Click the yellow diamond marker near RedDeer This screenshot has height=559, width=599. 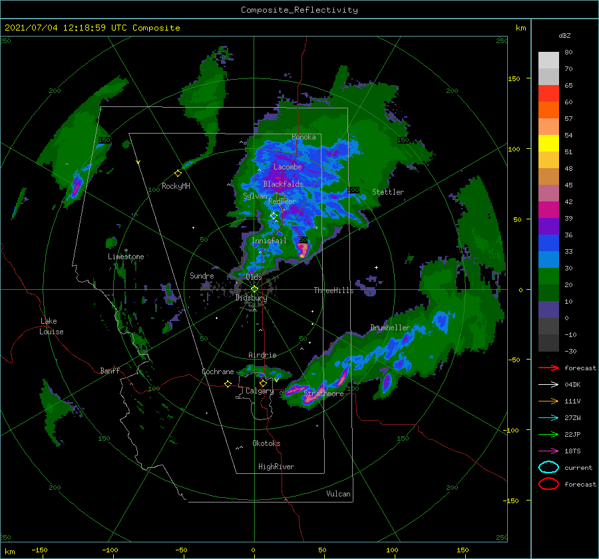click(274, 216)
